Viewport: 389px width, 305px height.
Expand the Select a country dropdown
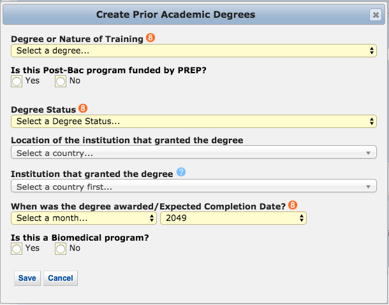tap(193, 153)
